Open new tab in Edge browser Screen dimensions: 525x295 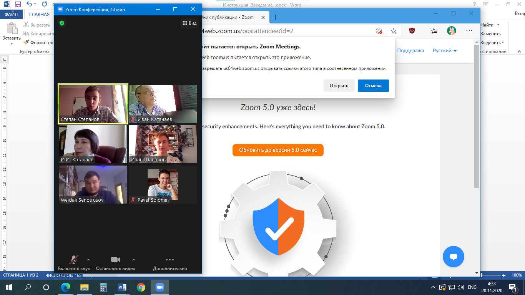coord(275,17)
